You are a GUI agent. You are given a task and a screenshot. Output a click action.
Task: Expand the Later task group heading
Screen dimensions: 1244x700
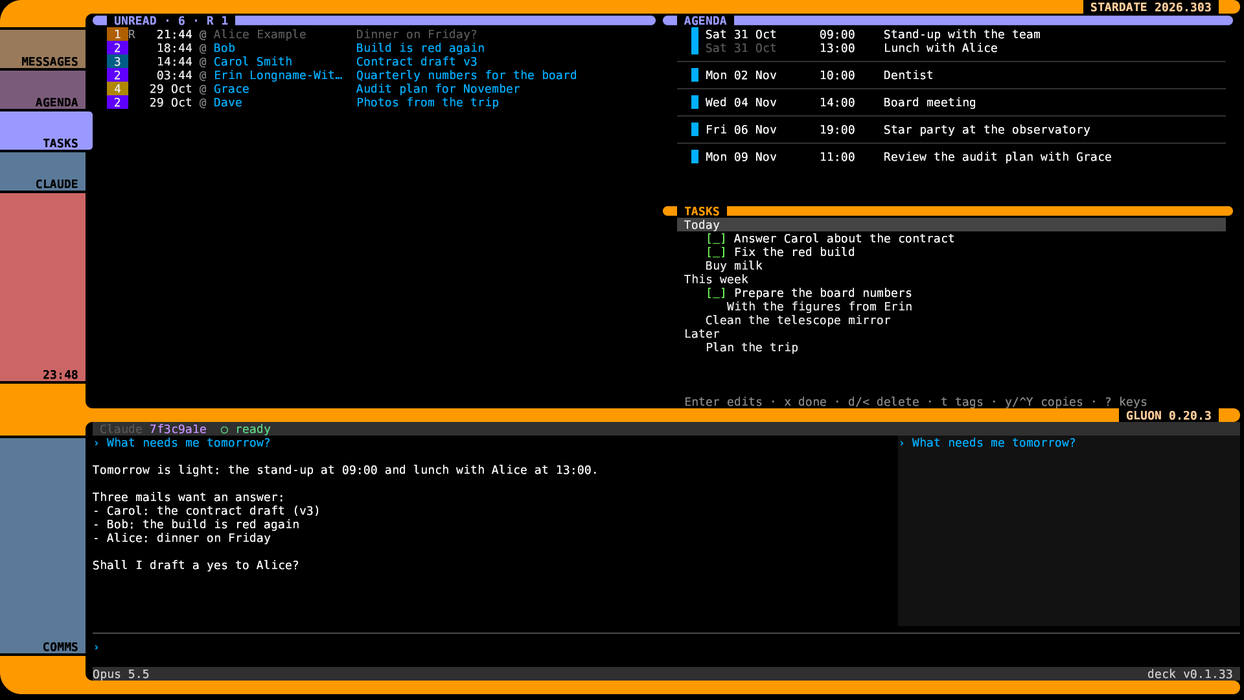pyautogui.click(x=702, y=334)
